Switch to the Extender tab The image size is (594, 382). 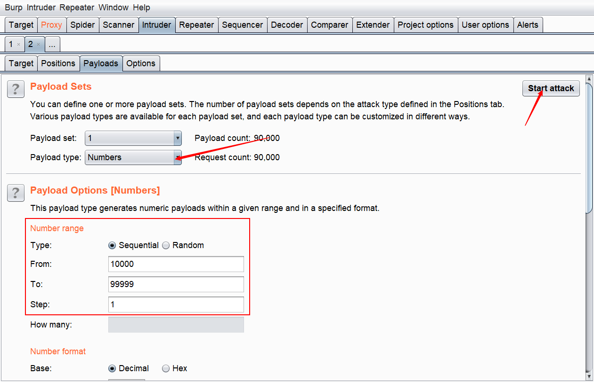[373, 25]
